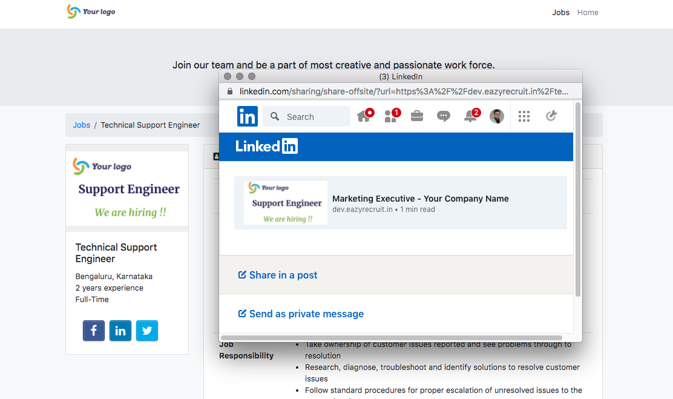This screenshot has width=673, height=399.
Task: Go to Jobs in top navigation
Action: tap(560, 13)
